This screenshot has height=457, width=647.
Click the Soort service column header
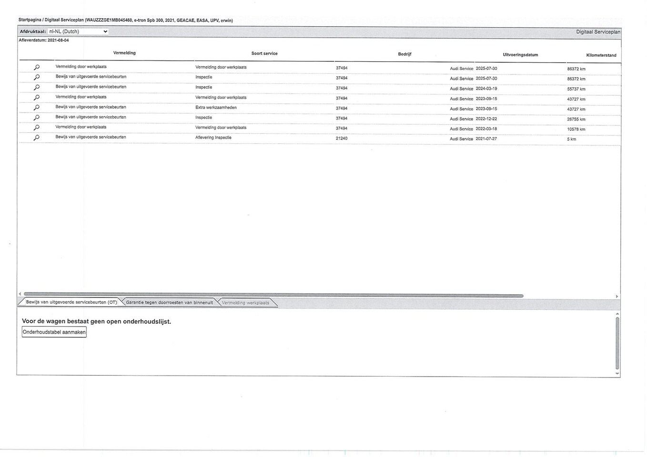pos(264,53)
